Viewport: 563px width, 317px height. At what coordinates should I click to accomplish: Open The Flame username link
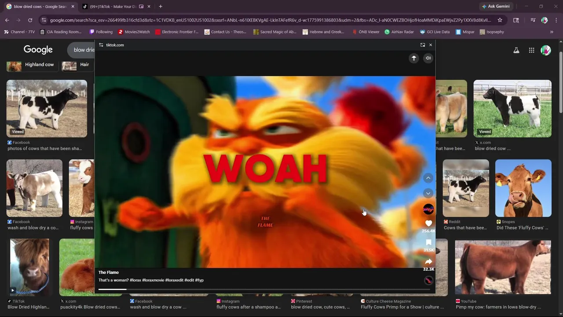(x=109, y=273)
